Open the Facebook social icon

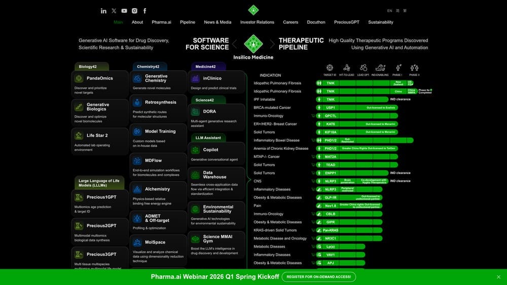click(x=144, y=11)
